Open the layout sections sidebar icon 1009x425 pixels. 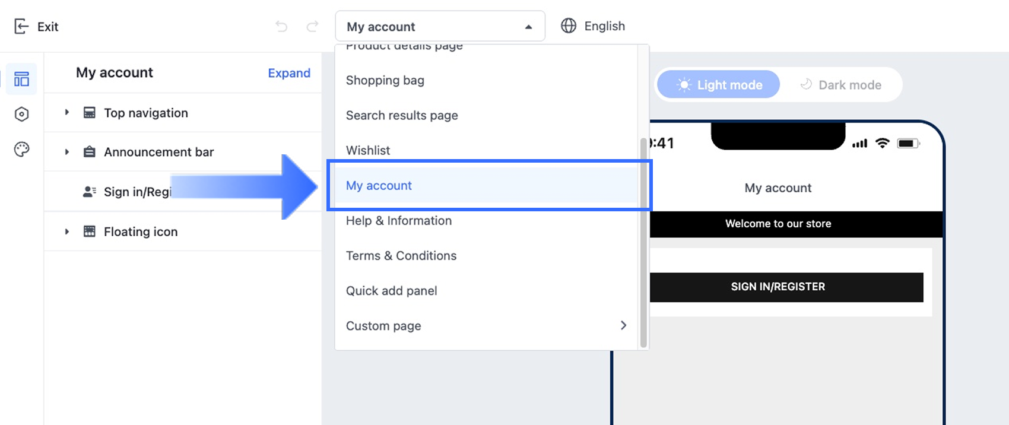[x=22, y=79]
